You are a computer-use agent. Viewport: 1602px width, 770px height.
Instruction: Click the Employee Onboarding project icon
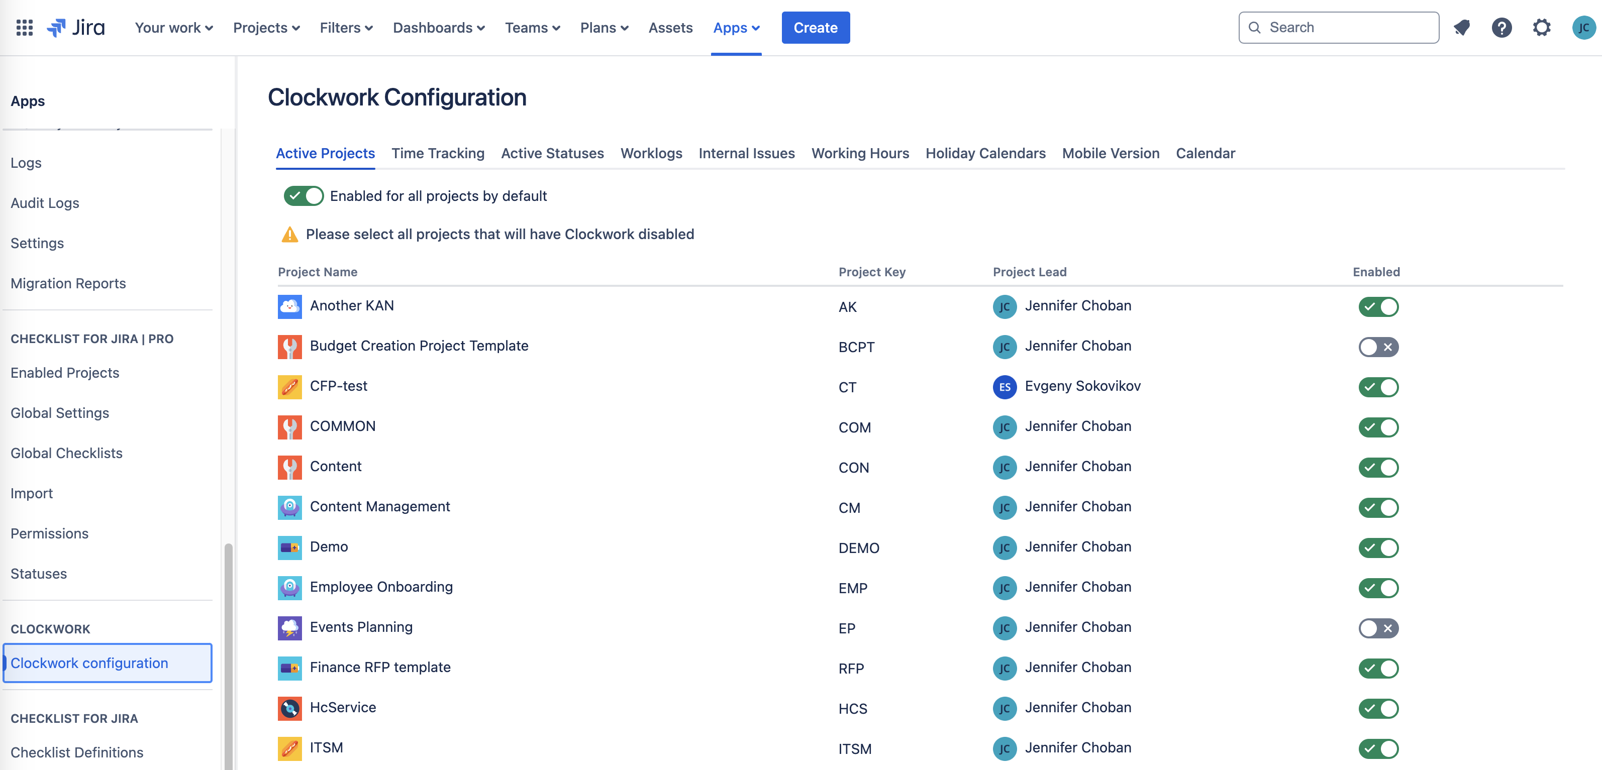click(x=290, y=588)
